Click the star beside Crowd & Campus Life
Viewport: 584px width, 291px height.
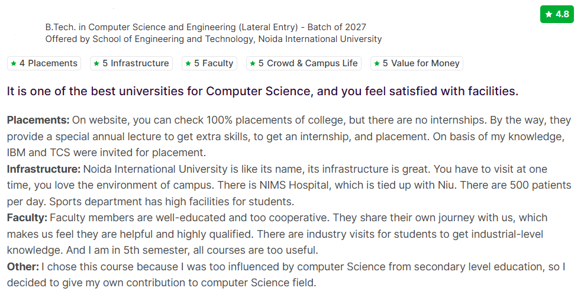(x=253, y=63)
